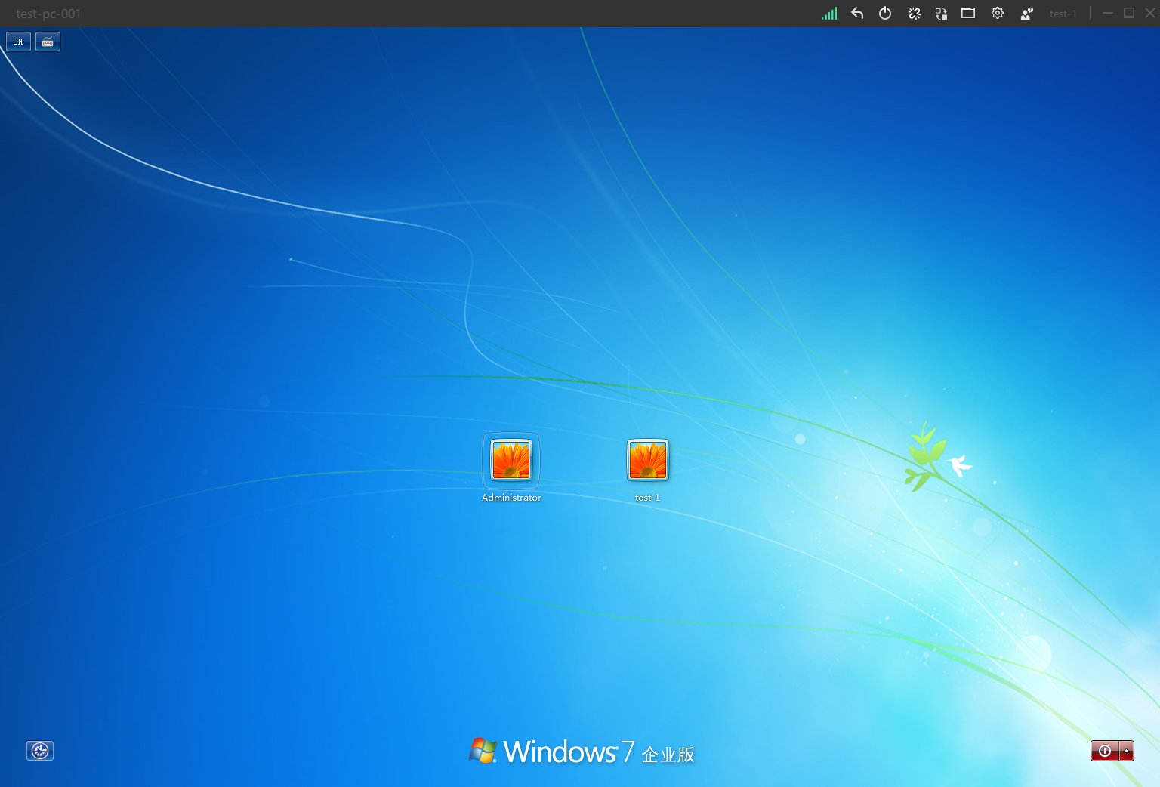Click the power icon in the top toolbar
The image size is (1160, 787).
point(885,13)
